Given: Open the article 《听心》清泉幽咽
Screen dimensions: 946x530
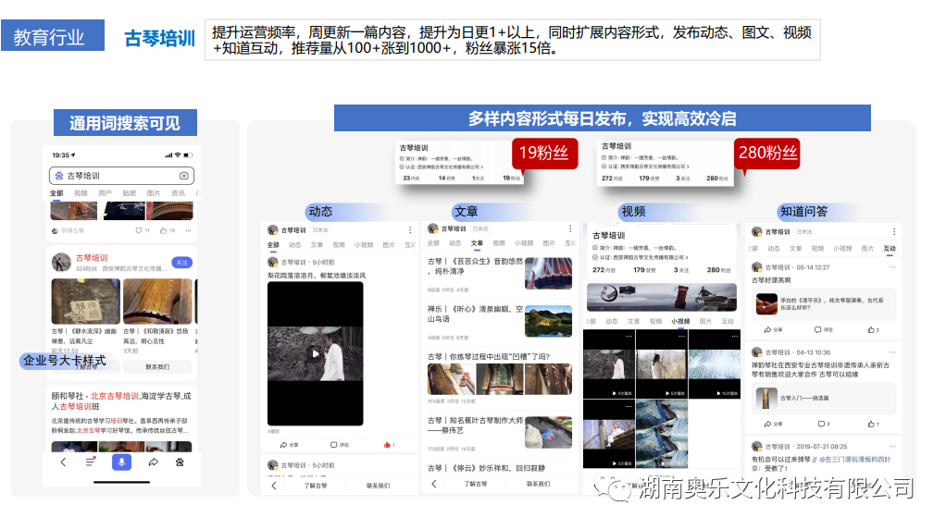Looking at the screenshot, I should tap(475, 314).
